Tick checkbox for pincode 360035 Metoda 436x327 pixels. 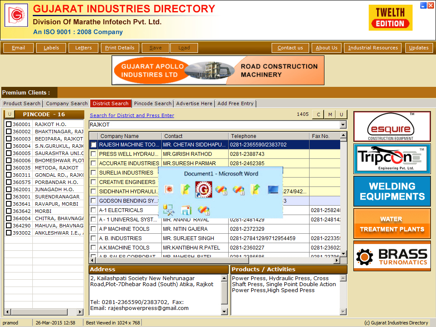click(x=9, y=167)
